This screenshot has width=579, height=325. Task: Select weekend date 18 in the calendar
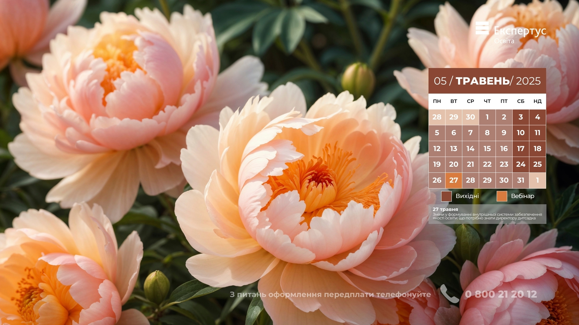537,149
